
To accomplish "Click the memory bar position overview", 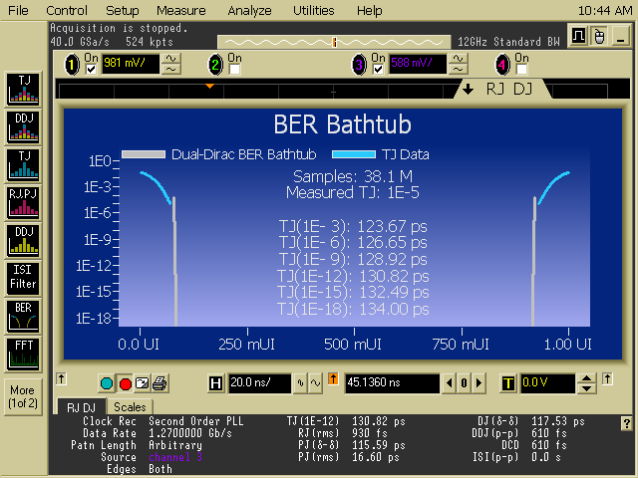I will (x=334, y=42).
